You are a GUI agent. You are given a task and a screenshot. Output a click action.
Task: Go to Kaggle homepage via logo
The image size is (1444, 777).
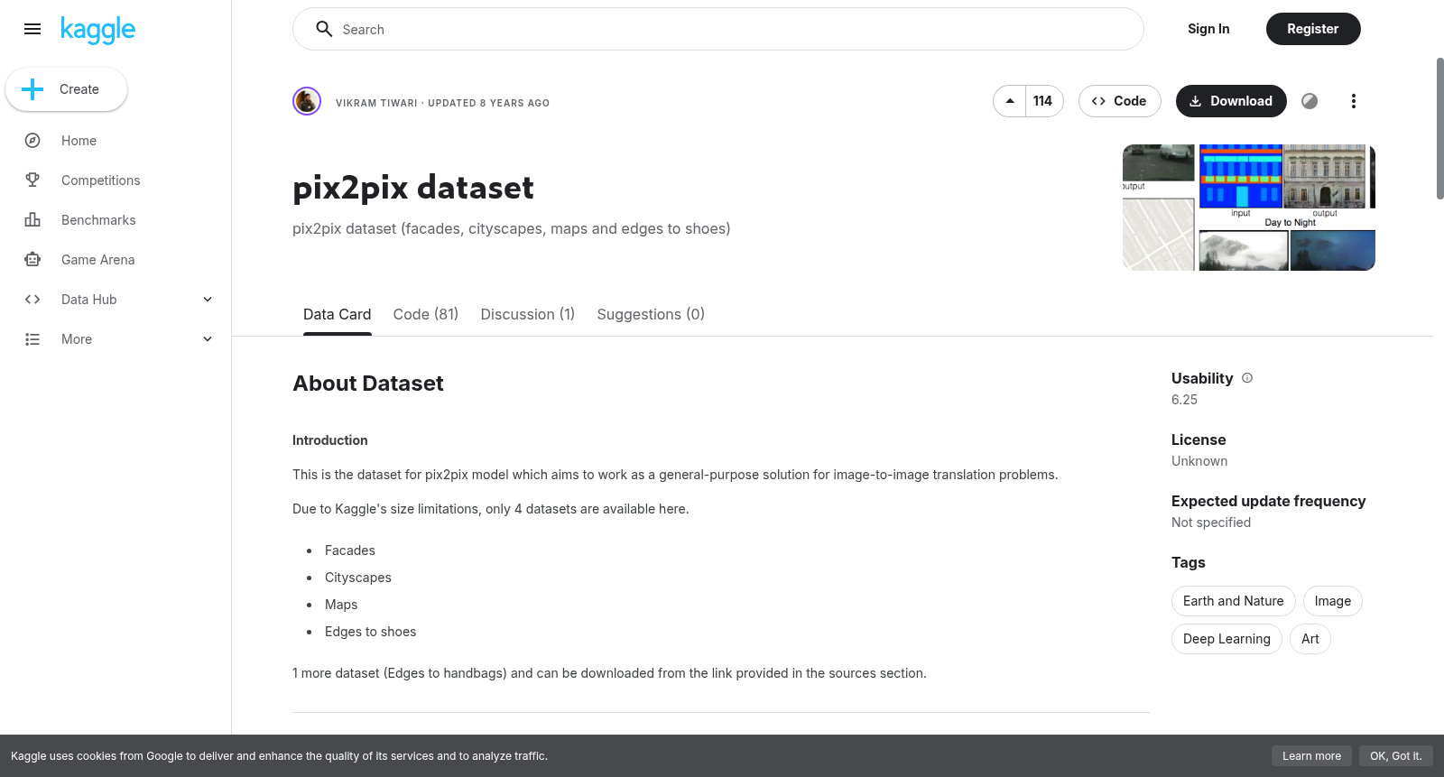coord(97,30)
